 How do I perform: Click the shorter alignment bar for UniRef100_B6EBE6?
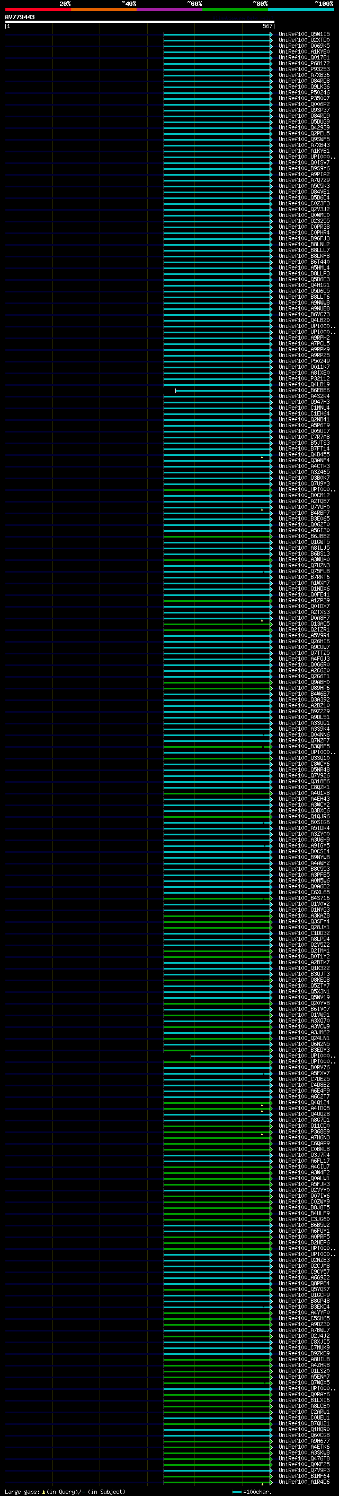point(223,391)
